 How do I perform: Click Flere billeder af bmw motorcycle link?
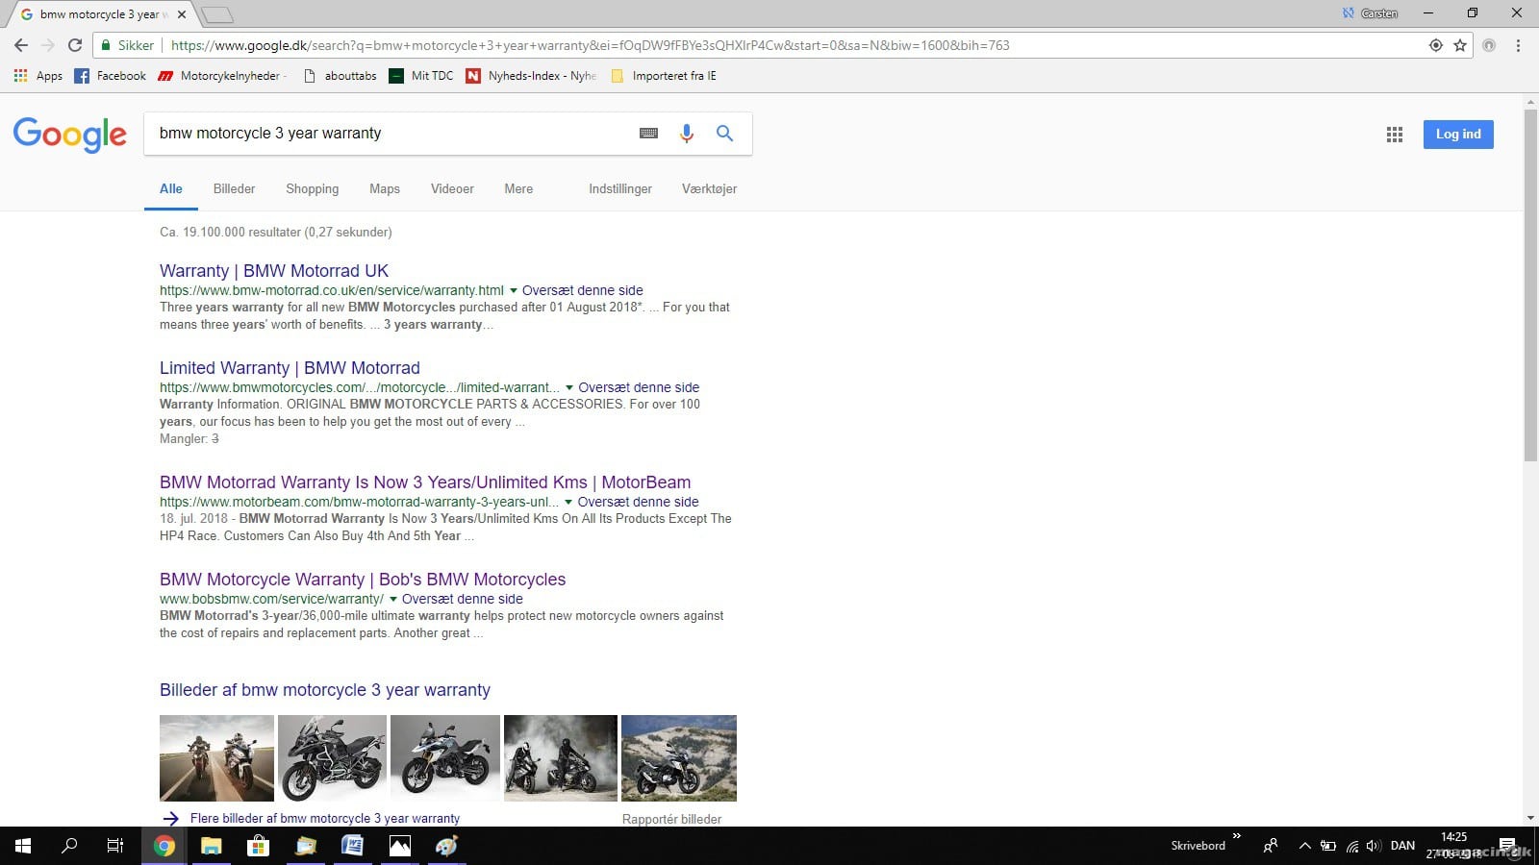pyautogui.click(x=325, y=819)
